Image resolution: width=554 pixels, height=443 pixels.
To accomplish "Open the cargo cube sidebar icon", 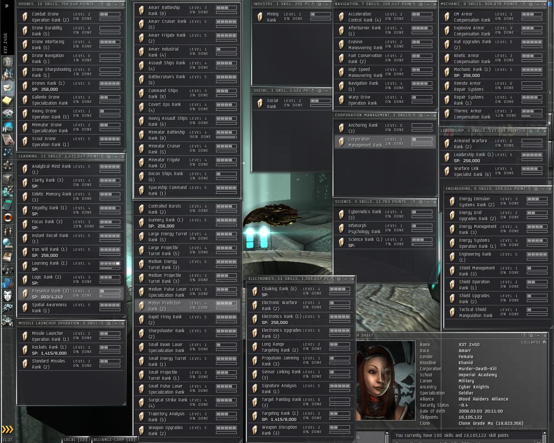I will (8, 178).
